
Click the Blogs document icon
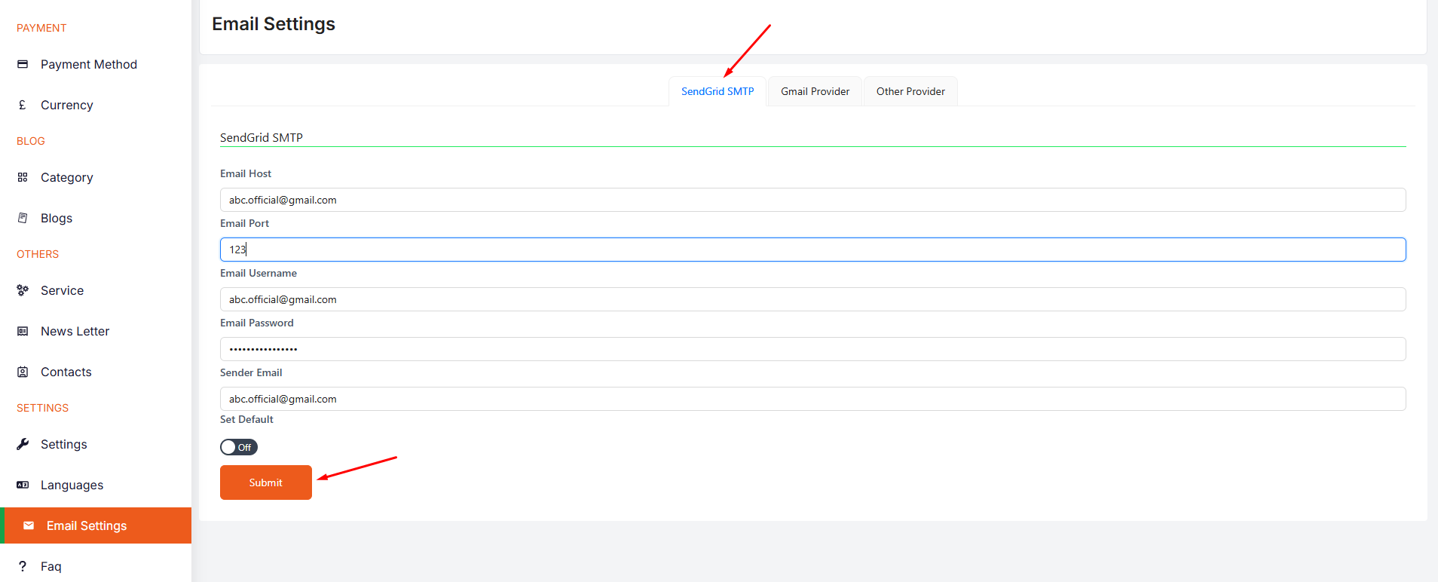[23, 218]
